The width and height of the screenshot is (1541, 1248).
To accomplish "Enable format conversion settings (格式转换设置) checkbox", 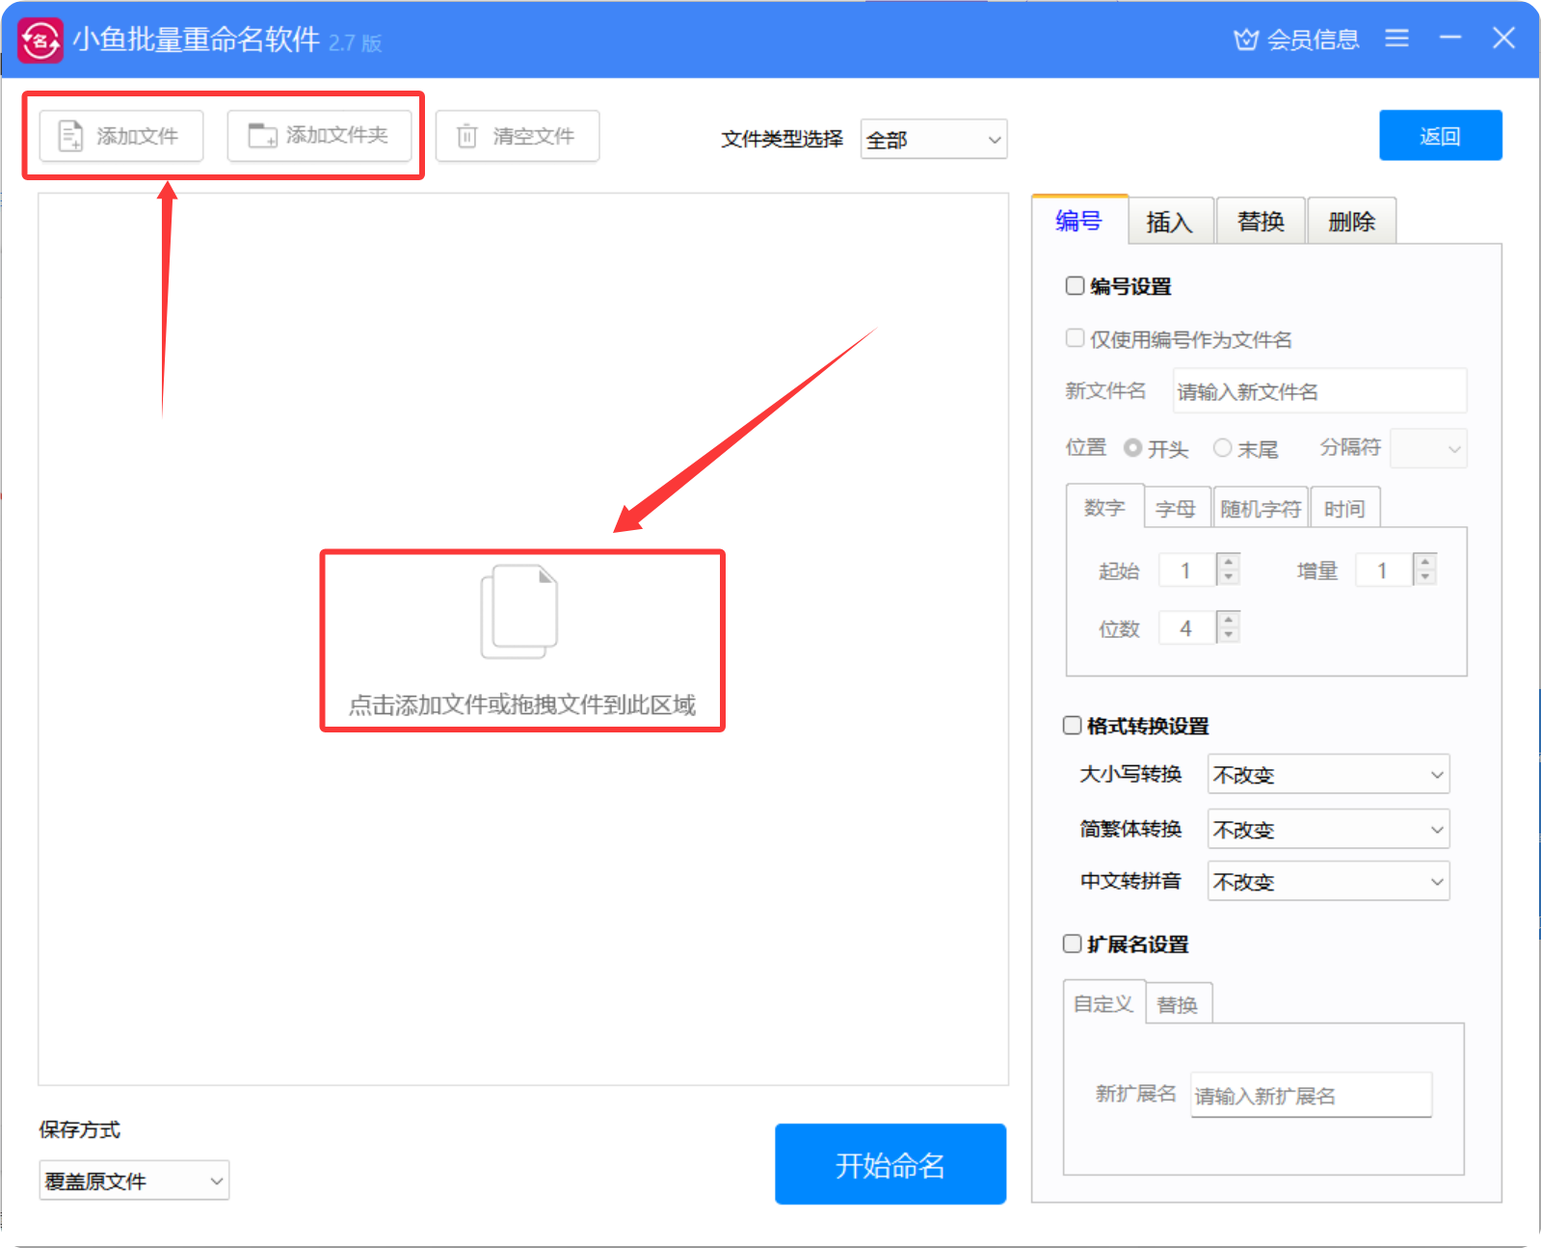I will (x=1072, y=726).
